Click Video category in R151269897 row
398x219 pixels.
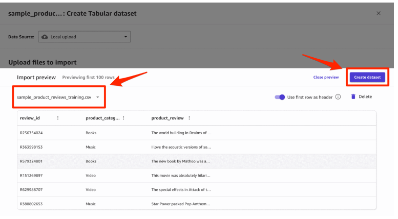coord(91,175)
